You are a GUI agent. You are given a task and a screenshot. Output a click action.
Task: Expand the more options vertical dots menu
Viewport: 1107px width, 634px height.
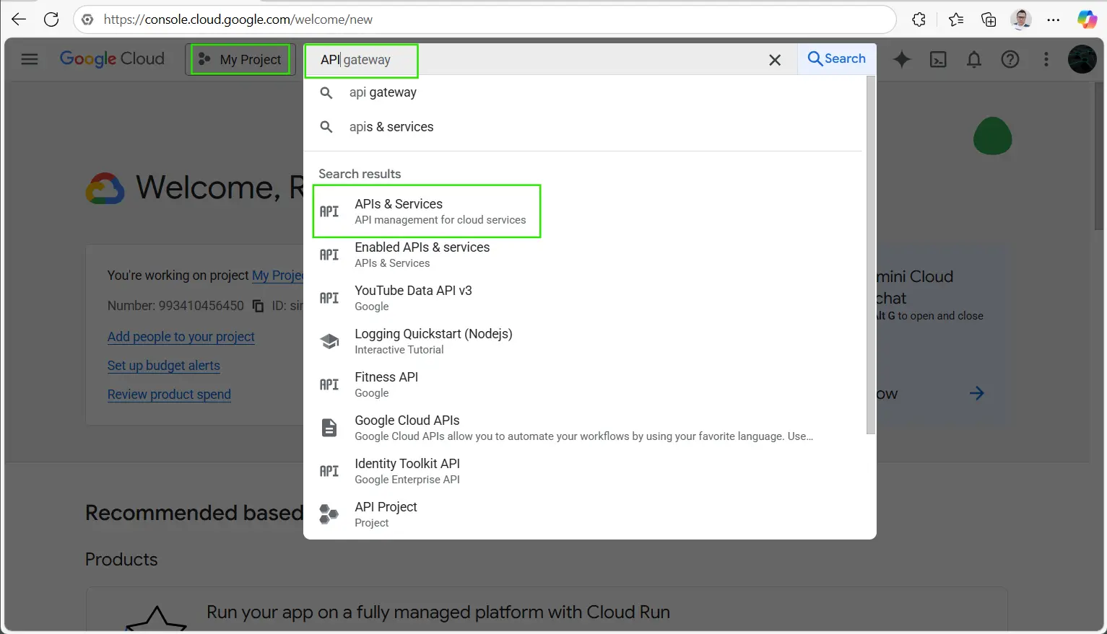1046,59
